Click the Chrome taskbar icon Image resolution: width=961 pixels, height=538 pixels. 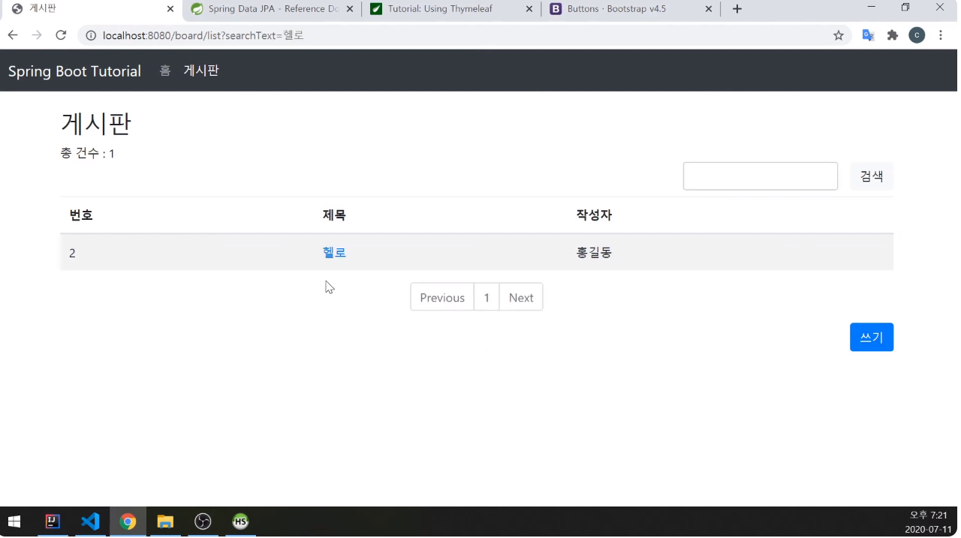point(128,521)
